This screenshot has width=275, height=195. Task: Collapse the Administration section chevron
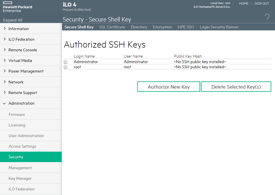tap(4, 104)
